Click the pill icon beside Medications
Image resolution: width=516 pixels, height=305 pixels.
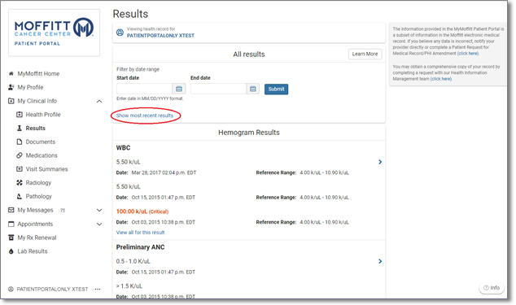pos(20,155)
